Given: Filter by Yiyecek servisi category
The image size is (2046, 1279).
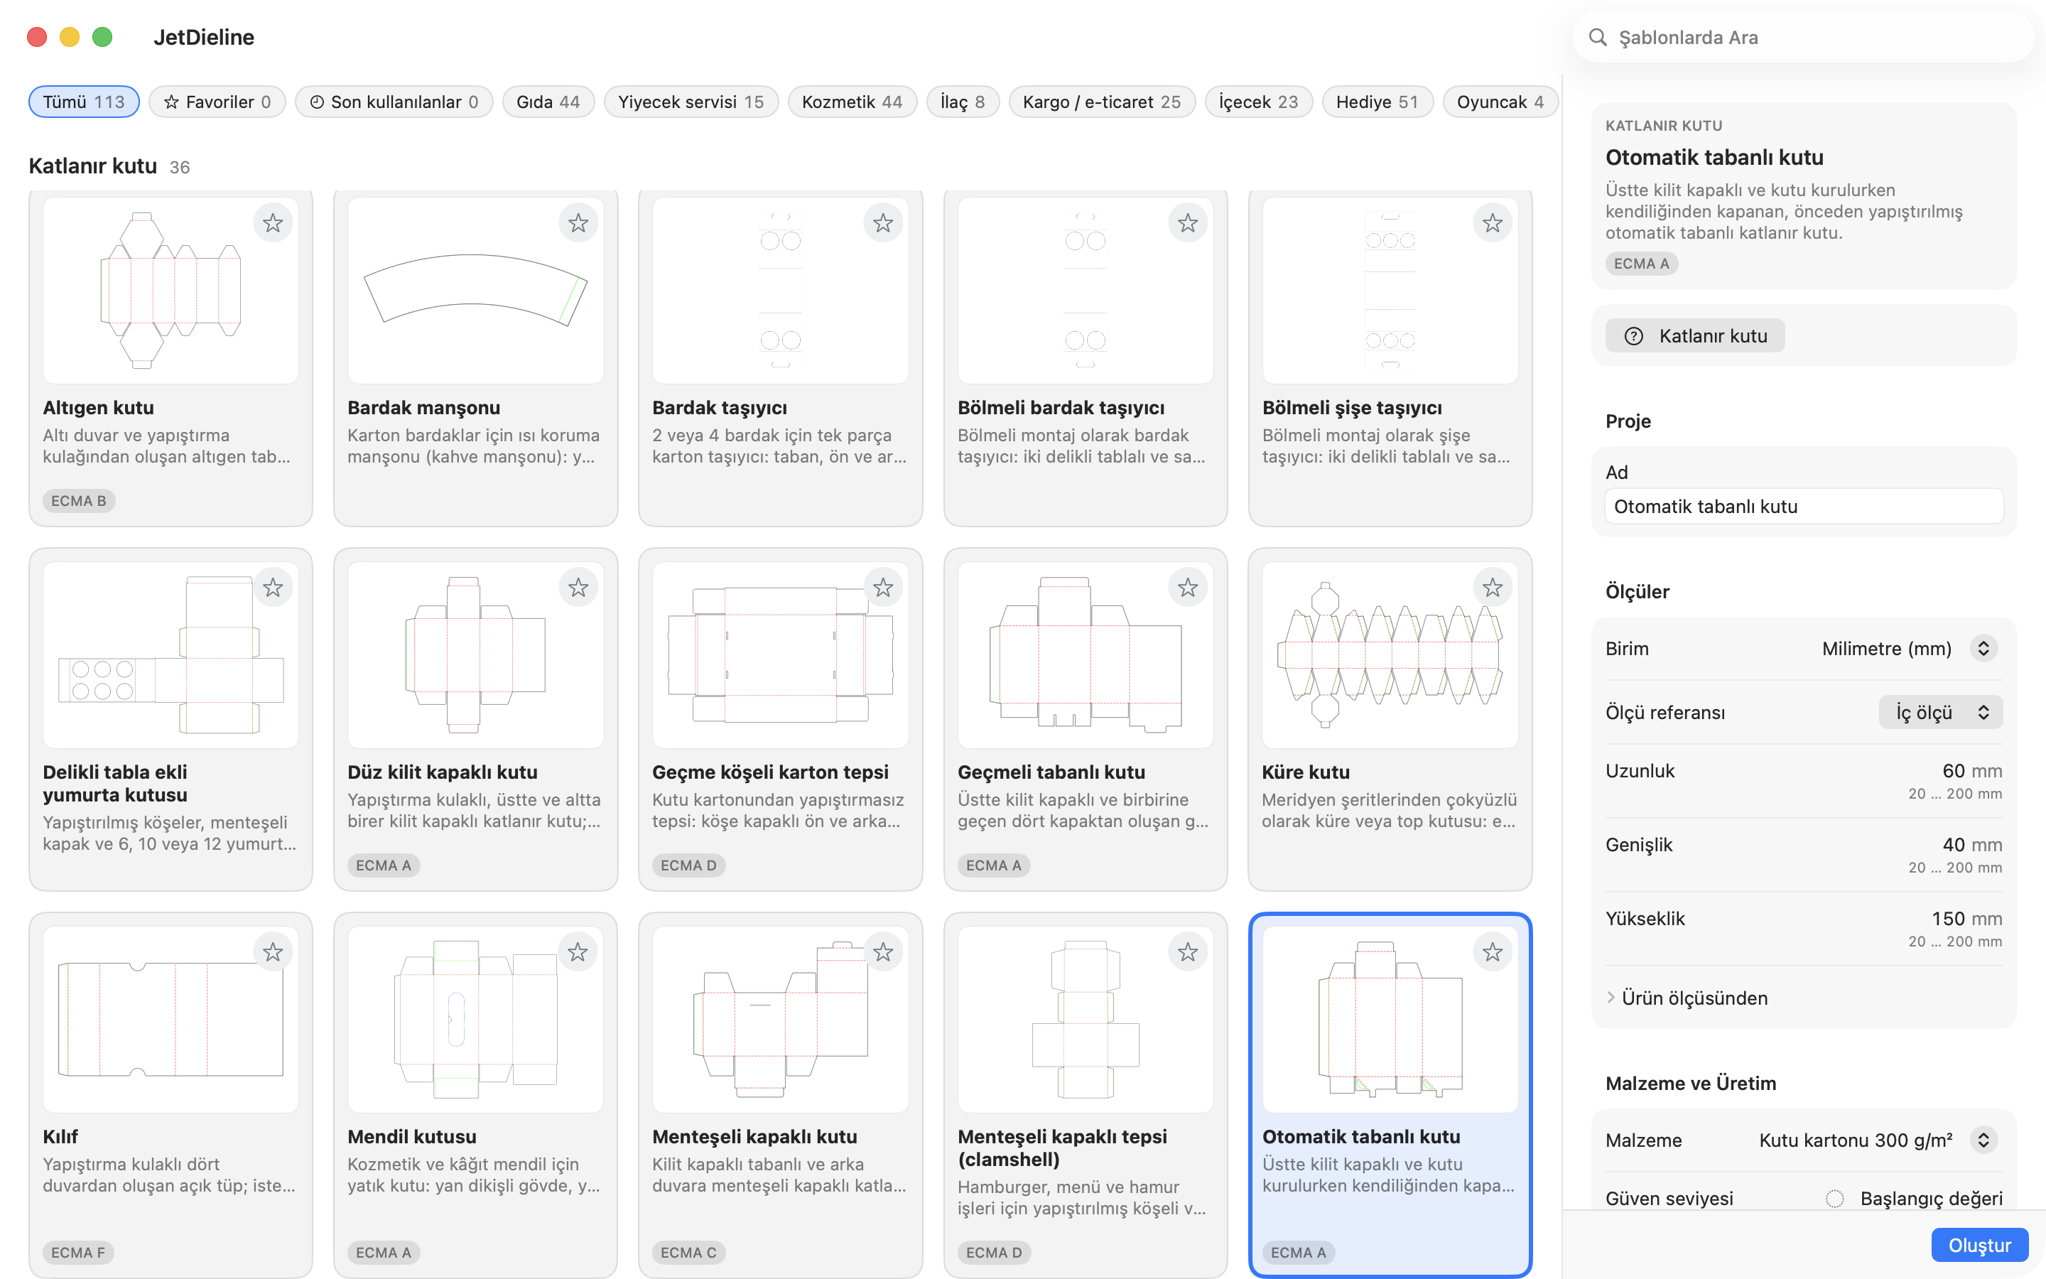Looking at the screenshot, I should pyautogui.click(x=690, y=102).
